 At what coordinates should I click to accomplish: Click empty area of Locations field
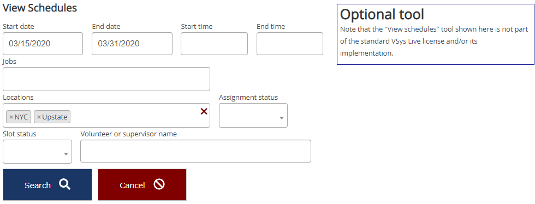(x=133, y=116)
